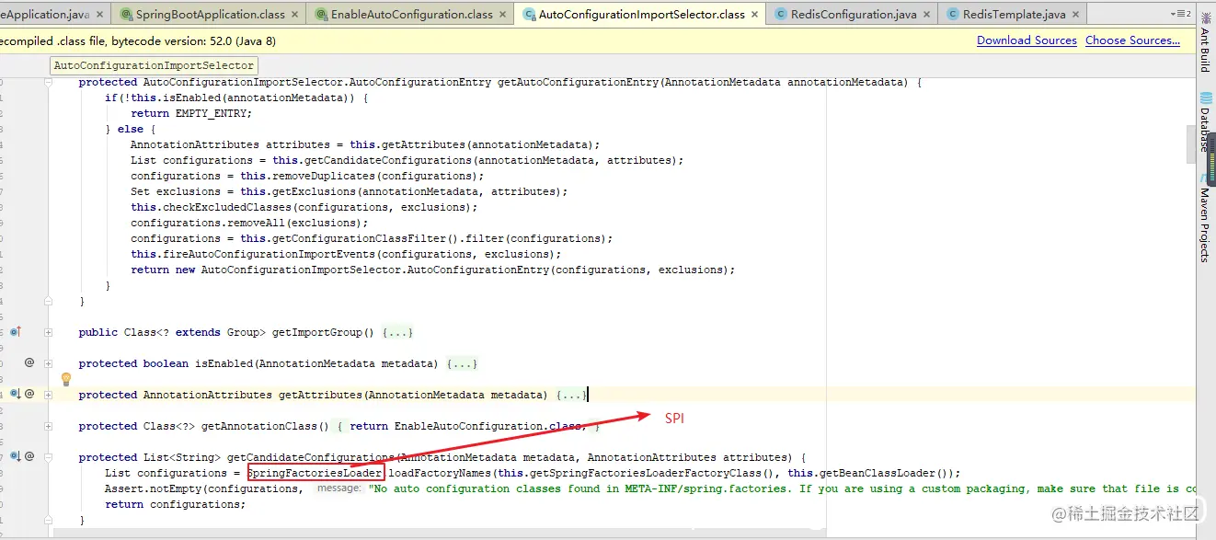Click the 'message:' parameter hint
The image size is (1216, 540).
click(338, 488)
